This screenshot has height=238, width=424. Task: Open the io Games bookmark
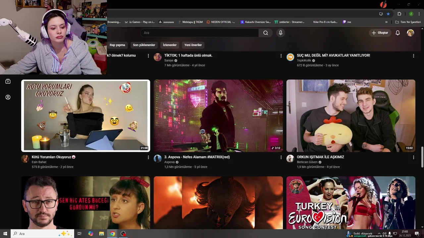pos(139,22)
